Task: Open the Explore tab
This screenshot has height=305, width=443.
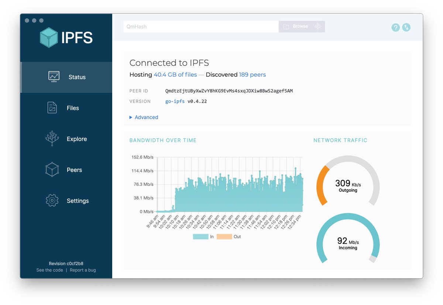Action: tap(66, 139)
